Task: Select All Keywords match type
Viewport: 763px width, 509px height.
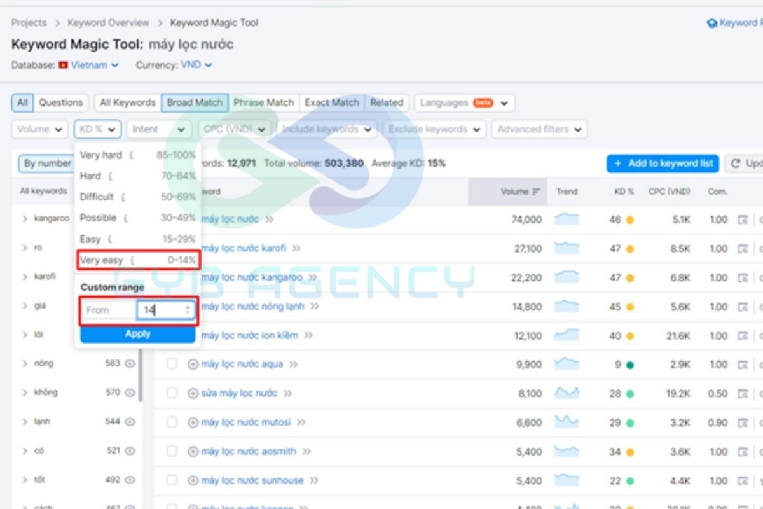Action: pyautogui.click(x=128, y=102)
